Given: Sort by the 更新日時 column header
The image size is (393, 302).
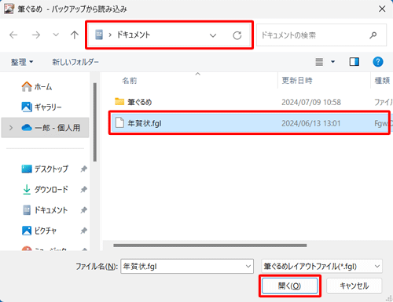Looking at the screenshot, I should point(297,81).
